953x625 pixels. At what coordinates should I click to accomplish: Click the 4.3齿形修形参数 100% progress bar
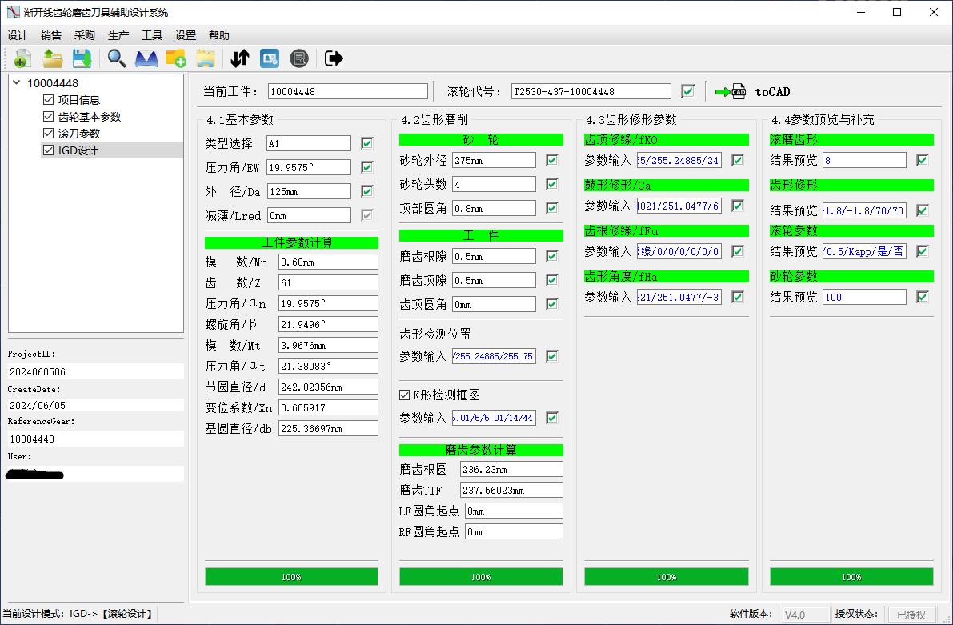(x=667, y=576)
